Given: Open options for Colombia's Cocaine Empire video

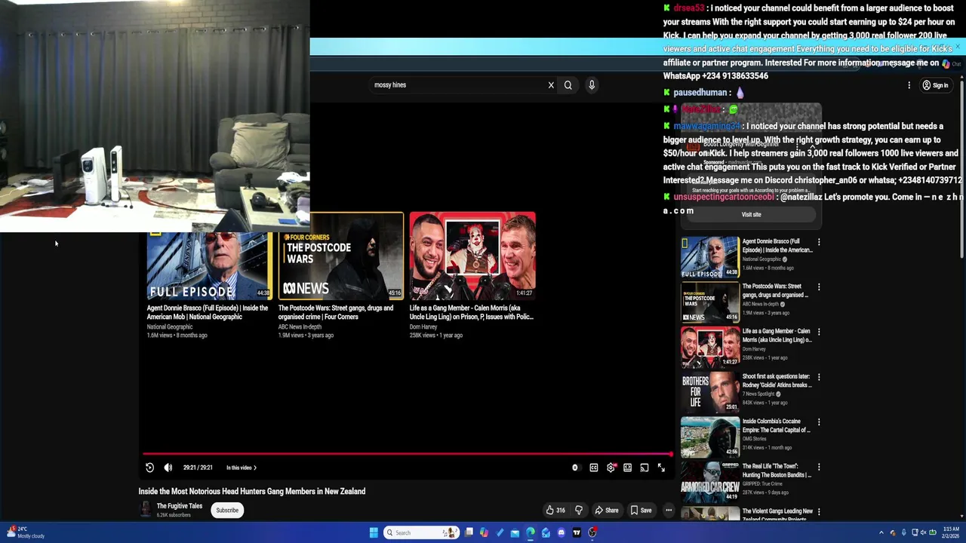Looking at the screenshot, I should [819, 422].
